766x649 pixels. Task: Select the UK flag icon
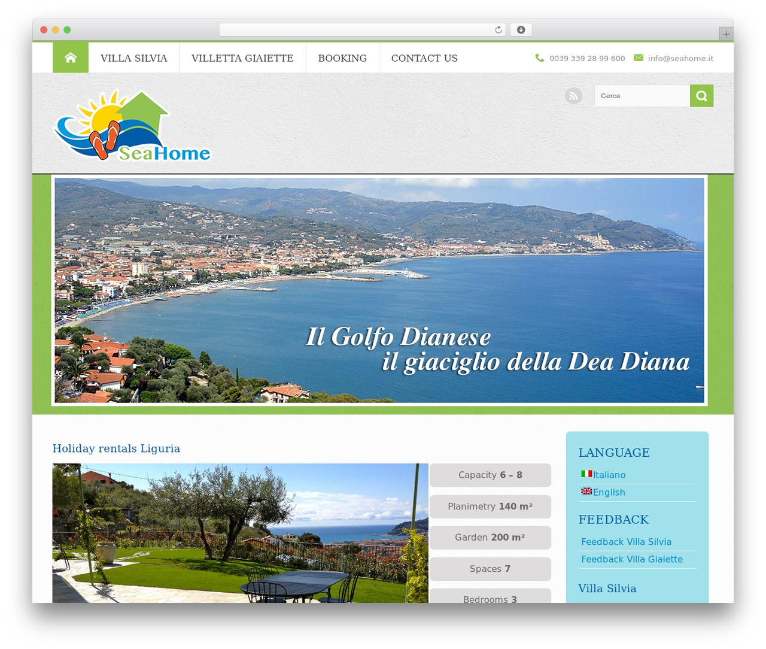click(586, 491)
